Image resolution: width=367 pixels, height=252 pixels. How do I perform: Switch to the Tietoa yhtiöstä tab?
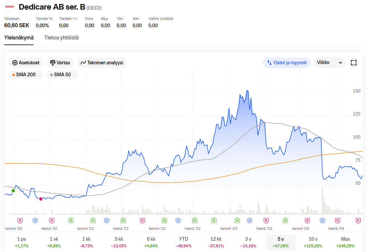[x=61, y=38]
